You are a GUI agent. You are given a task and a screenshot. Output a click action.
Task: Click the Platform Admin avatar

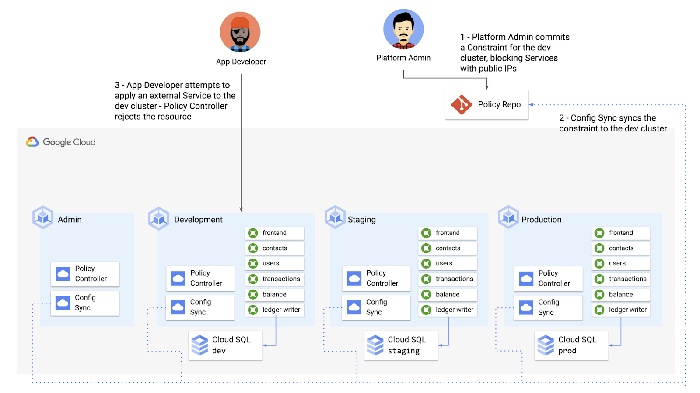(x=403, y=29)
